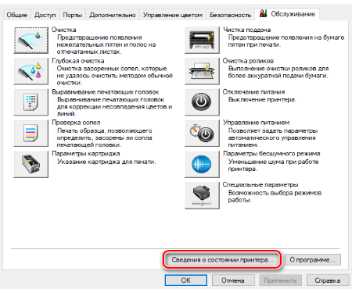The image size is (352, 289).
Task: Select the Обслуживание tab label
Action: [293, 14]
